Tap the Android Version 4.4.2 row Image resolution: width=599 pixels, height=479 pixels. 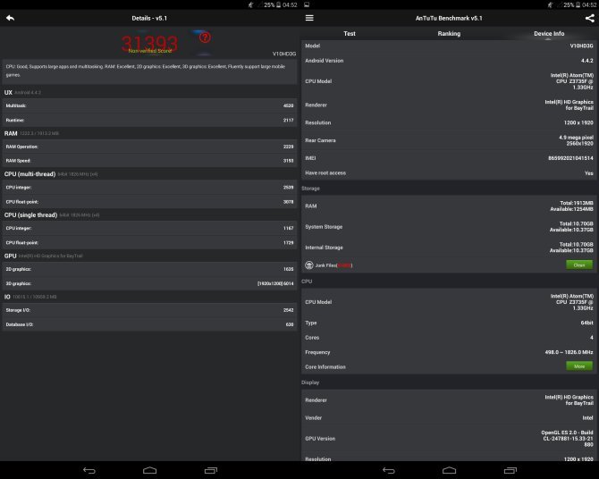coord(449,61)
